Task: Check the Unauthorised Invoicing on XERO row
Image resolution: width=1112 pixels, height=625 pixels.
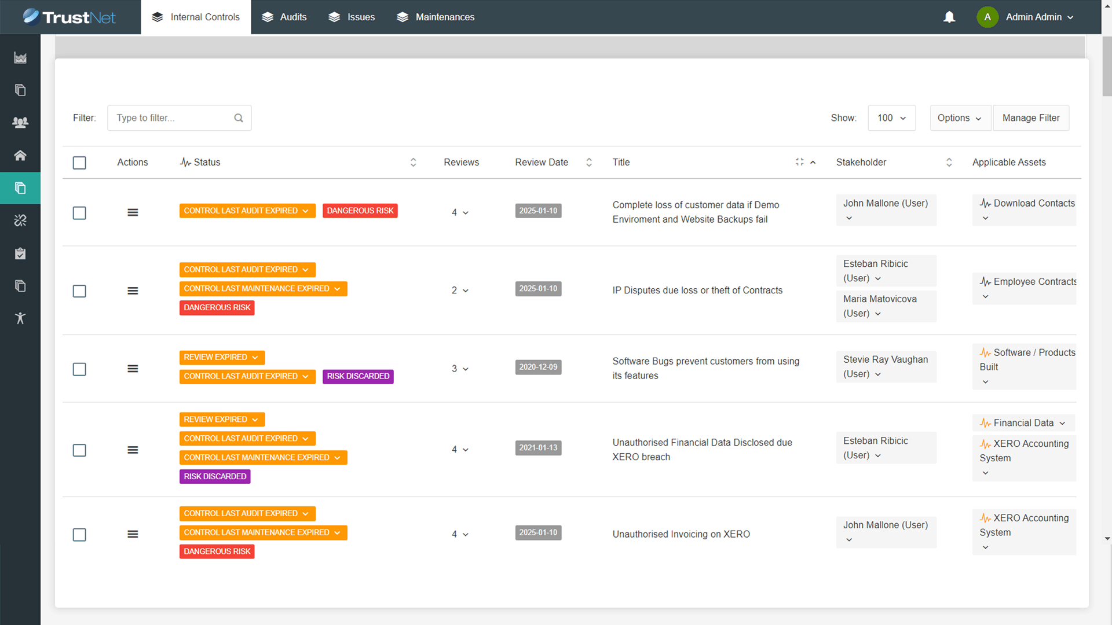Action: tap(79, 535)
